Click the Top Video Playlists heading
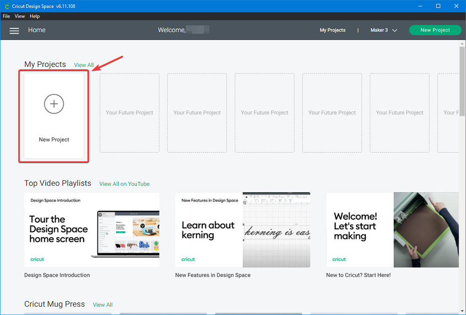 58,183
